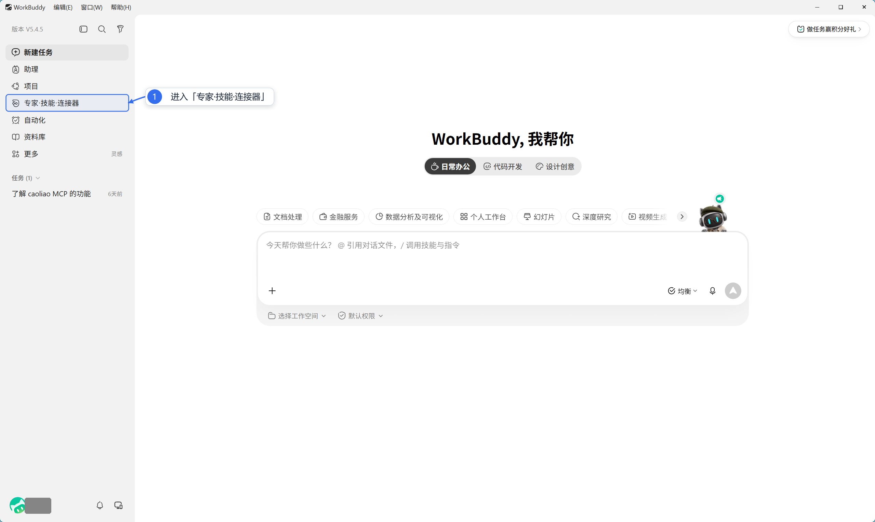Image resolution: width=875 pixels, height=522 pixels.
Task: Click the plus attachment icon
Action: (x=272, y=291)
